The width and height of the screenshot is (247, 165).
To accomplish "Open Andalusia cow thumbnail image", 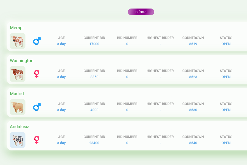I will tap(18, 140).
